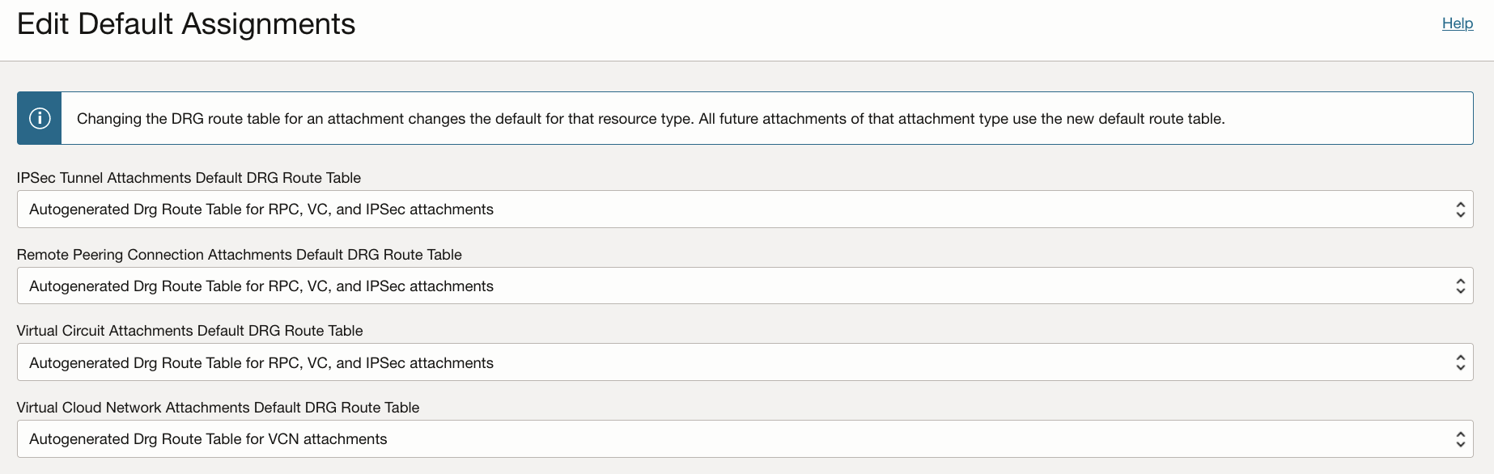Click the Virtual Cloud Network Attachments field label

219,407
